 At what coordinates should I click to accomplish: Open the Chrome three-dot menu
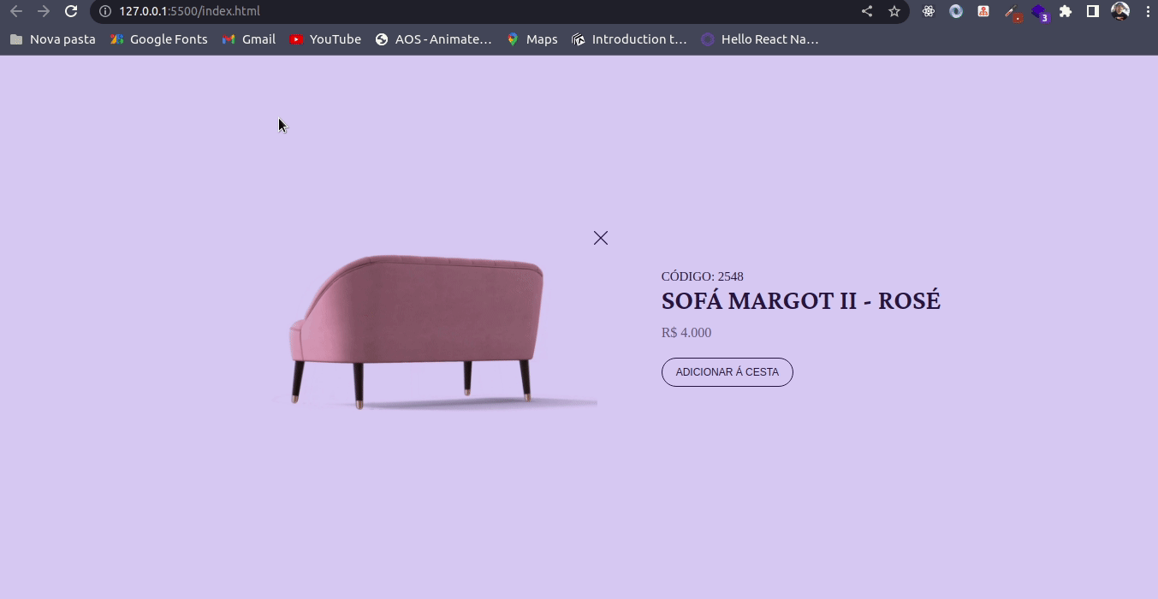1148,11
